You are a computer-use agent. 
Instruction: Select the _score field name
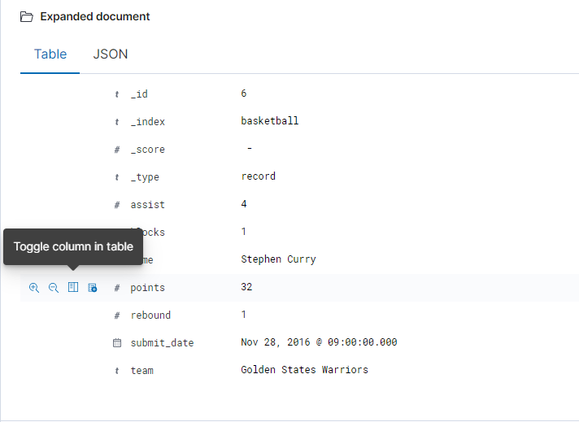(x=148, y=150)
